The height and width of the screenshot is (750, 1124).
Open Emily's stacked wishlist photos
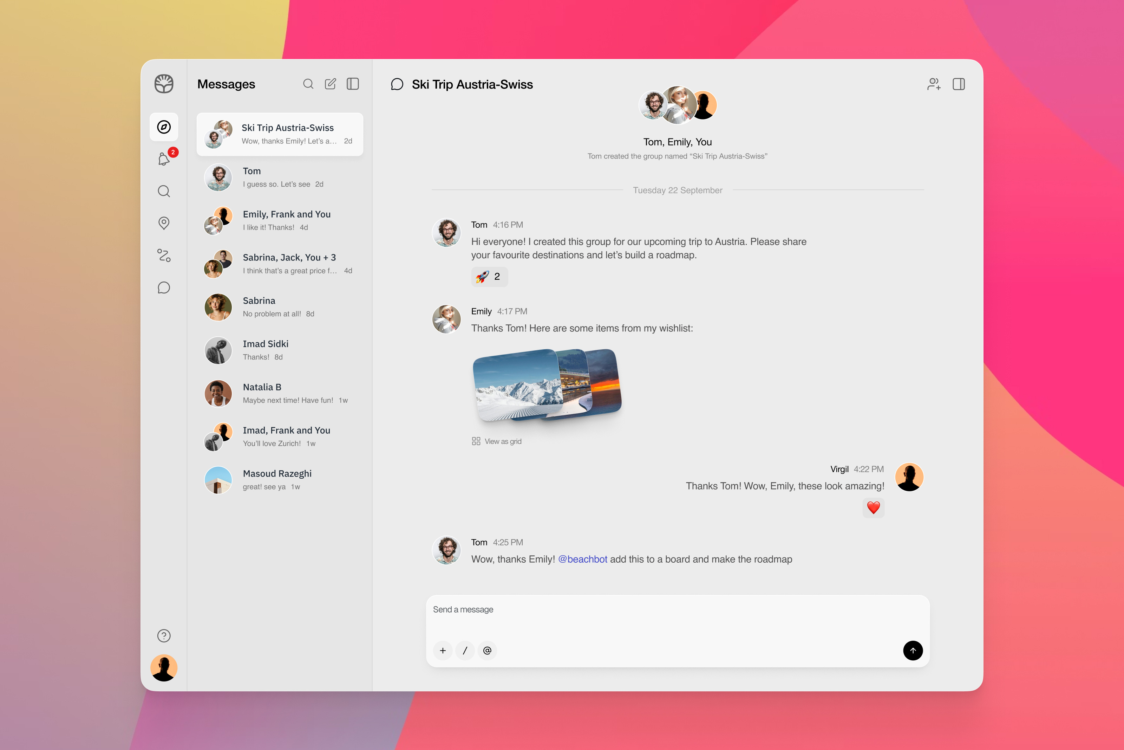(547, 385)
